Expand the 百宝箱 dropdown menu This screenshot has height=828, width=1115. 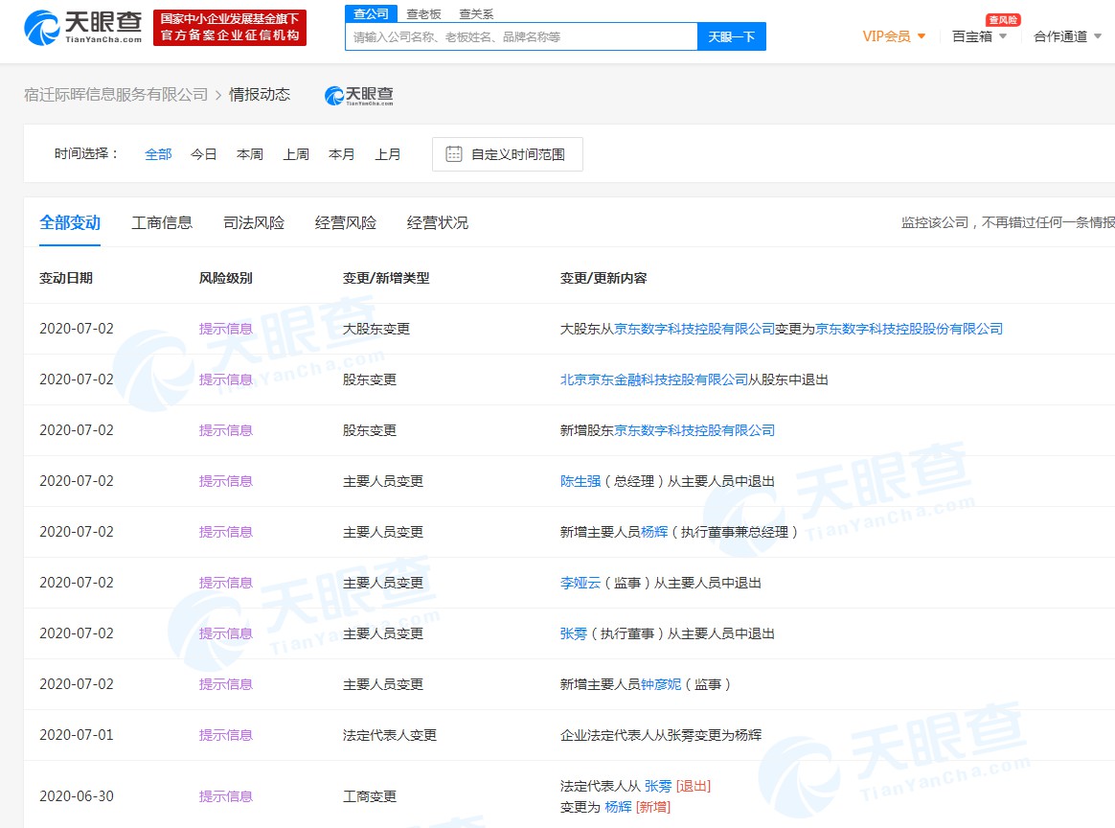pos(979,36)
